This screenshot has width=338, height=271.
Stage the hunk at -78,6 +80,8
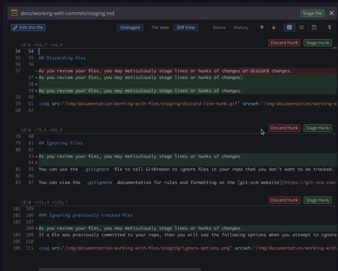pos(317,128)
